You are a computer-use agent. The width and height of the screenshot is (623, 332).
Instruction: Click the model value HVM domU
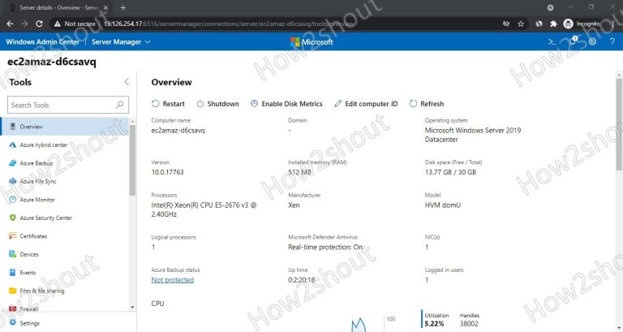click(443, 205)
